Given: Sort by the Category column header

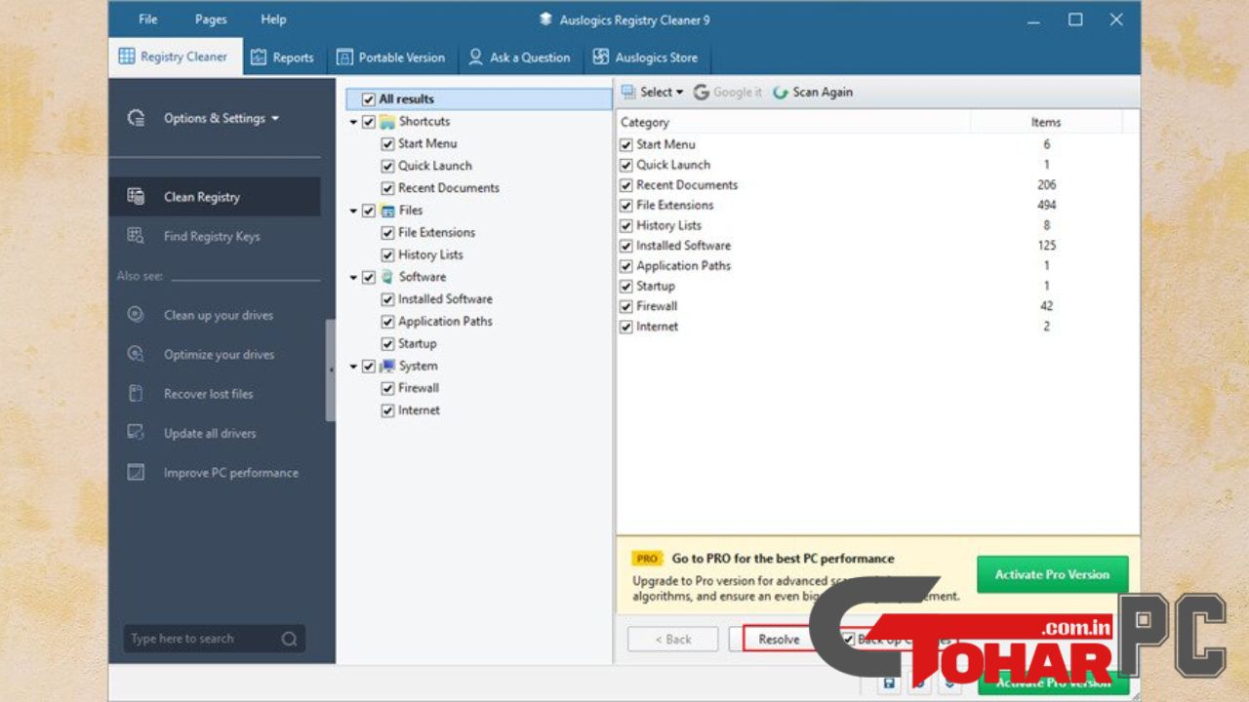Looking at the screenshot, I should tap(793, 122).
